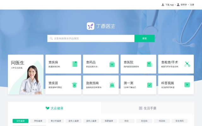The height and width of the screenshot is (126, 202).
Task: Click the 急救指南 SOS alarm icon
Action: tap(112, 85)
